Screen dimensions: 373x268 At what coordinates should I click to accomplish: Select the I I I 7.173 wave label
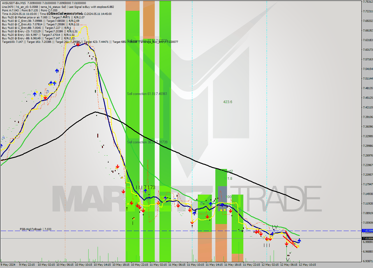coord(146,187)
